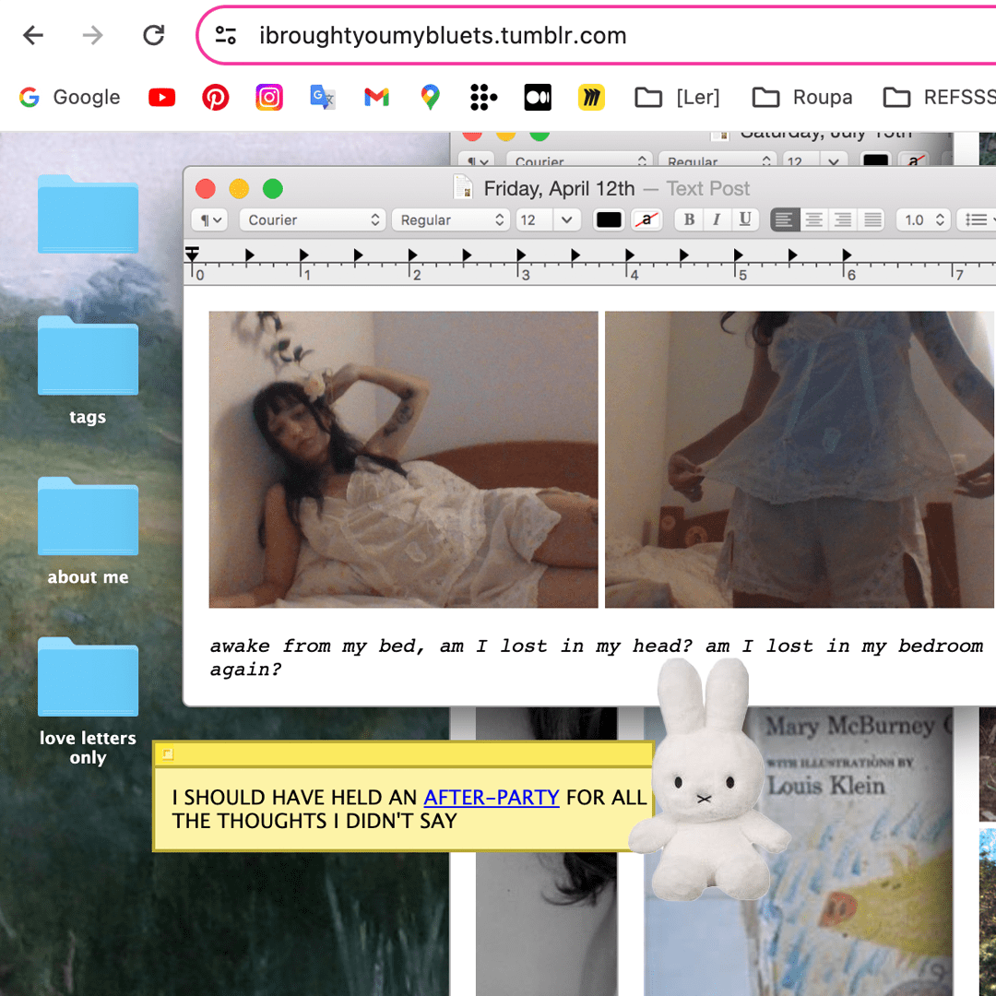
Task: Open the YouTube bookmark
Action: click(x=161, y=97)
